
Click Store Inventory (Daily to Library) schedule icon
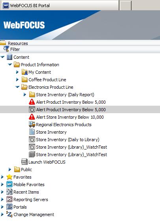click(x=32, y=139)
